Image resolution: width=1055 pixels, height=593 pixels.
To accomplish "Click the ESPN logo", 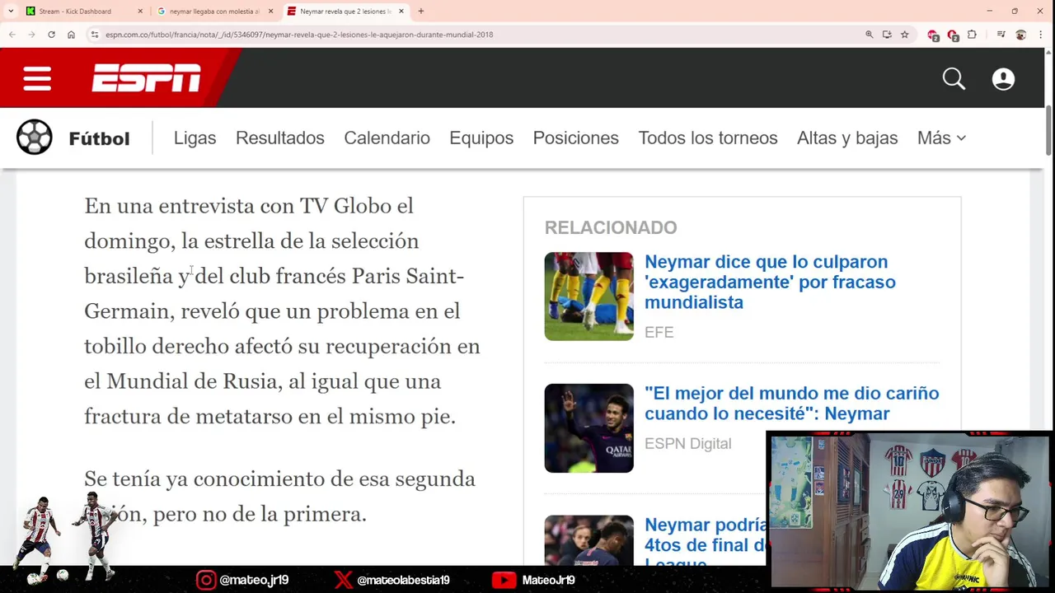I will [146, 78].
